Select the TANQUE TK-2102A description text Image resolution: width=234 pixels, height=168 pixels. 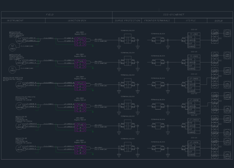click(x=24, y=121)
